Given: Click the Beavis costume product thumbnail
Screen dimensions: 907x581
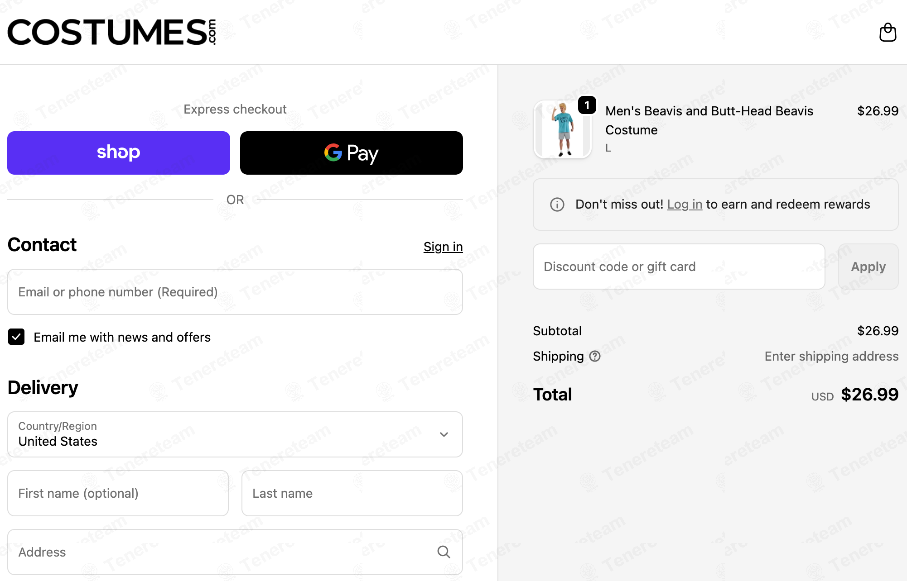Looking at the screenshot, I should coord(563,129).
